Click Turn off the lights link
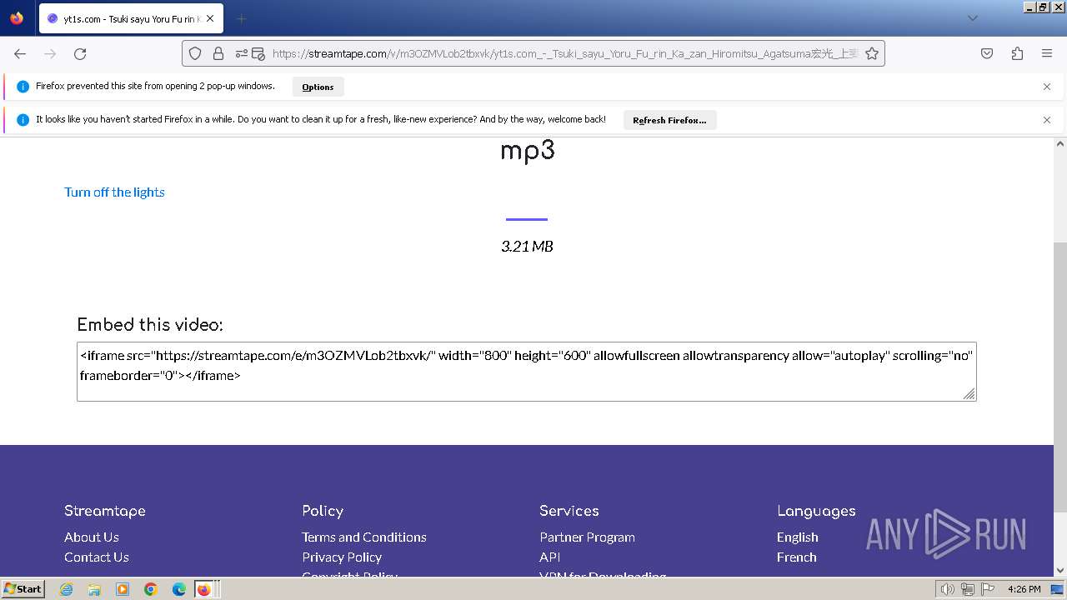 tap(114, 192)
